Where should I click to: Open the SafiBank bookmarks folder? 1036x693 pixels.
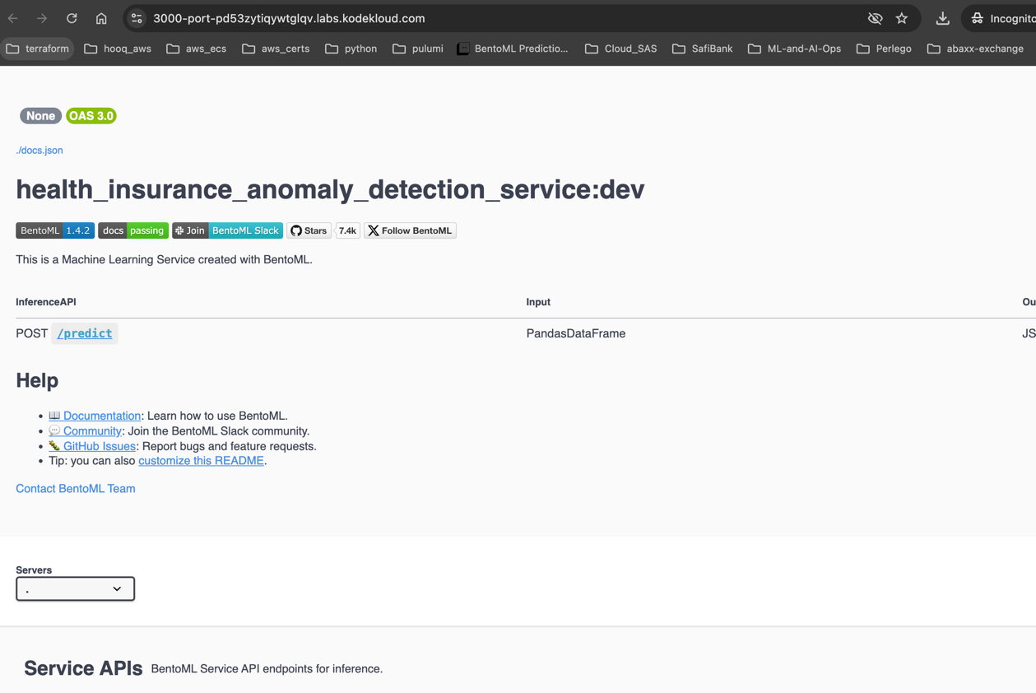pyautogui.click(x=702, y=49)
